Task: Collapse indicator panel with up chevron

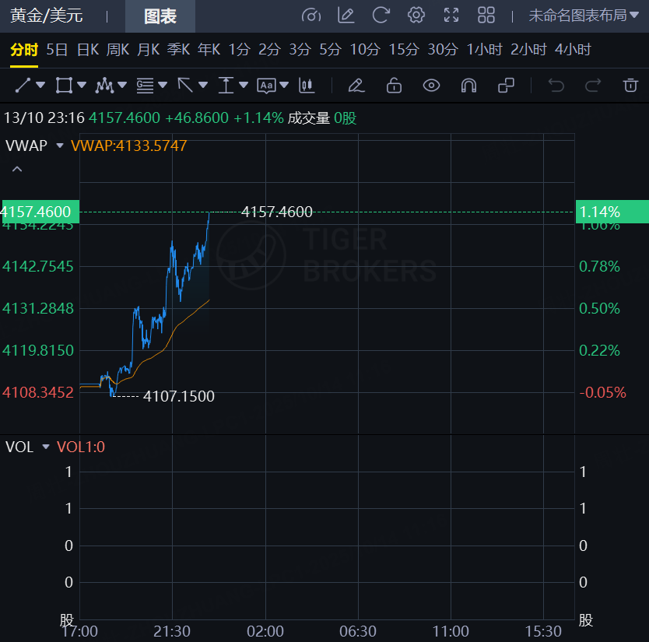Action: (17, 169)
